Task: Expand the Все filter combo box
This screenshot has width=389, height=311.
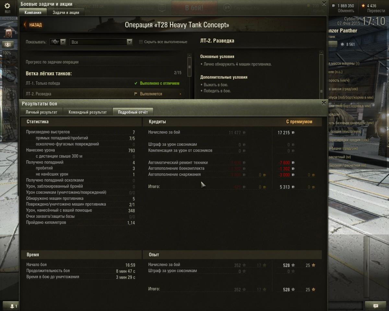Action: [x=101, y=42]
